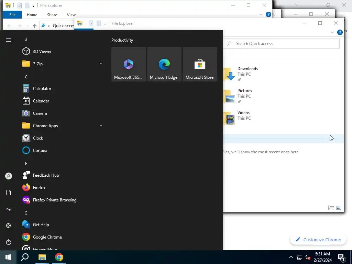Jump to the letter G section header
Image resolution: width=352 pixels, height=264 pixels.
click(x=26, y=213)
